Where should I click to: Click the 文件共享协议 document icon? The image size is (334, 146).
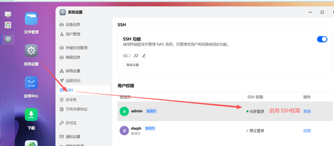tap(62, 109)
